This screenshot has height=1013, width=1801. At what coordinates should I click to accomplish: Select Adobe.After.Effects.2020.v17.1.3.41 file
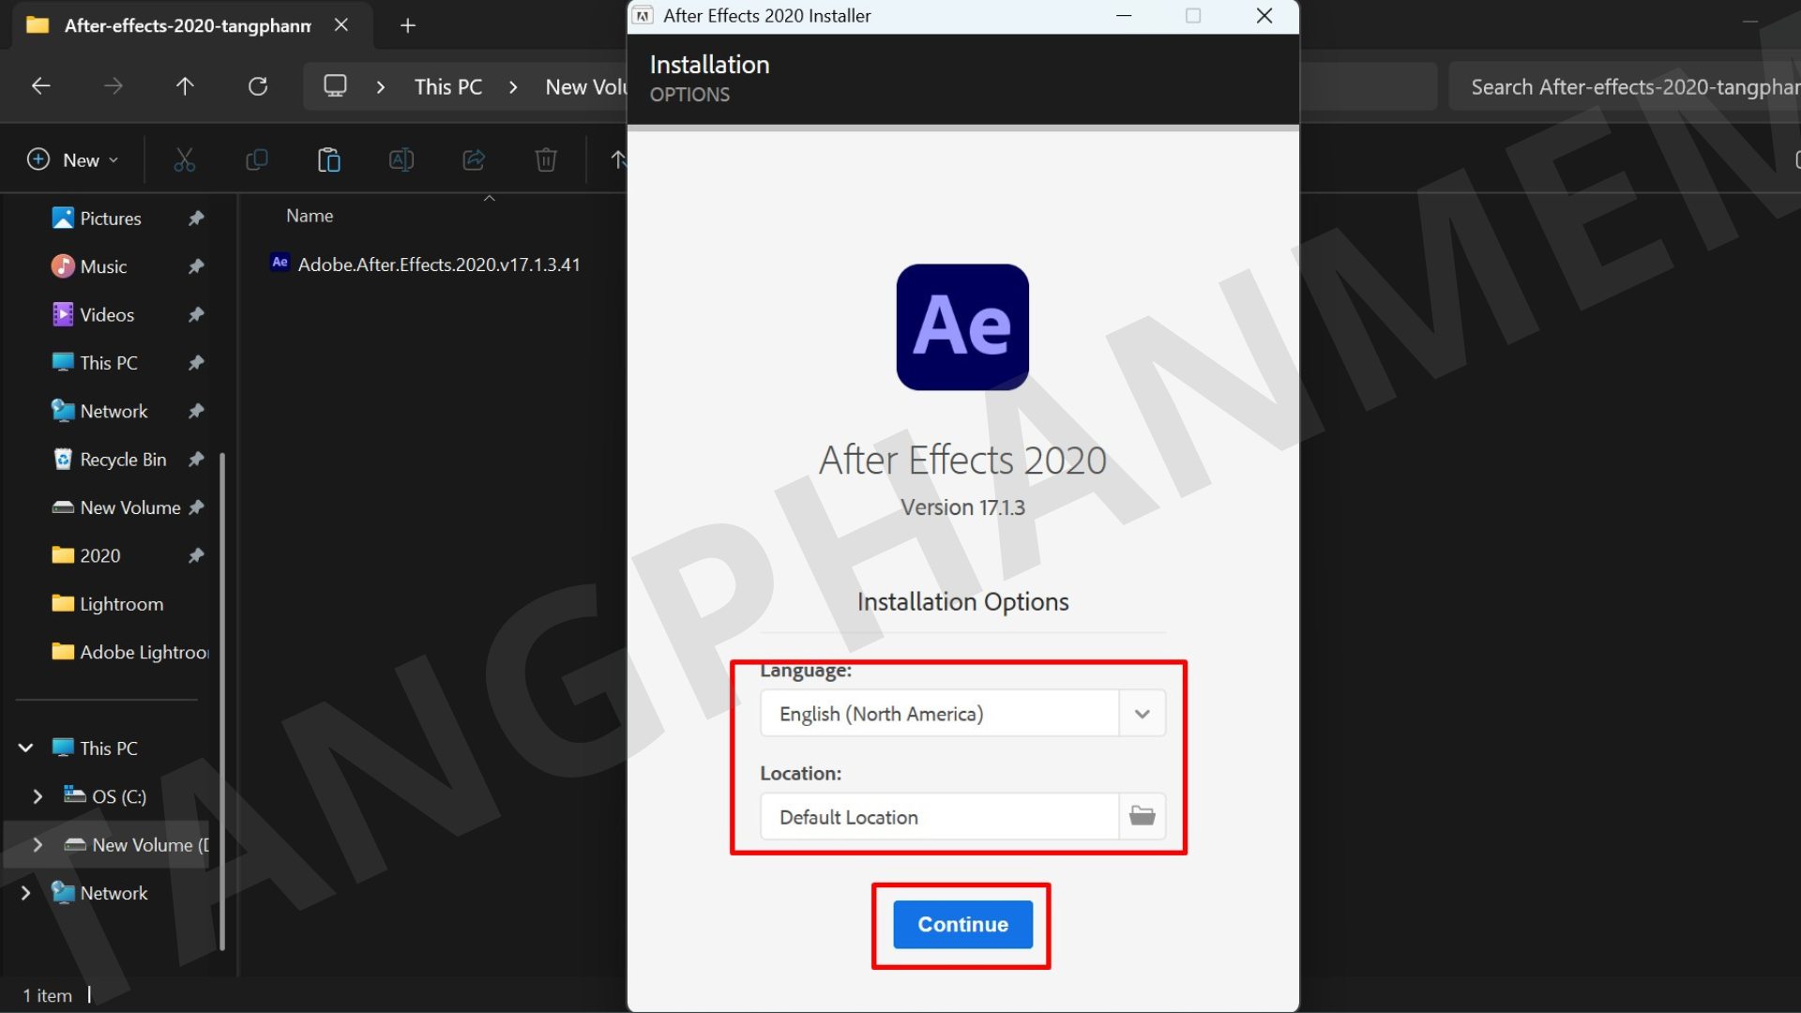tap(439, 265)
